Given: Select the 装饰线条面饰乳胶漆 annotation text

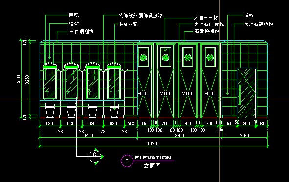Looking at the screenshot, I should point(140,16).
